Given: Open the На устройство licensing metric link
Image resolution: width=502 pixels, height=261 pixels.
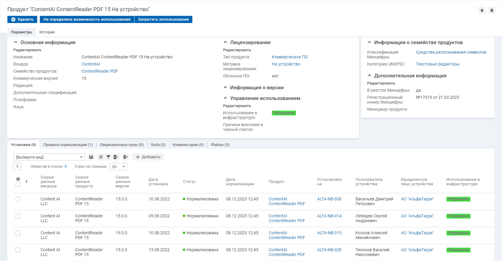Looking at the screenshot, I should coord(286,64).
